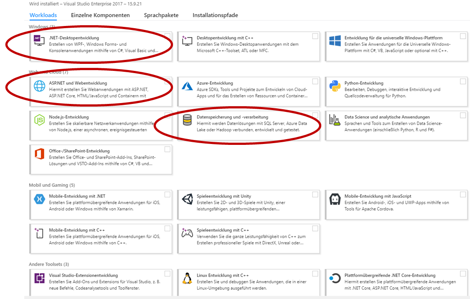Click description 'Tools für Apache Cordova.'
Viewport: 470px width, 299px height.
pos(369,209)
